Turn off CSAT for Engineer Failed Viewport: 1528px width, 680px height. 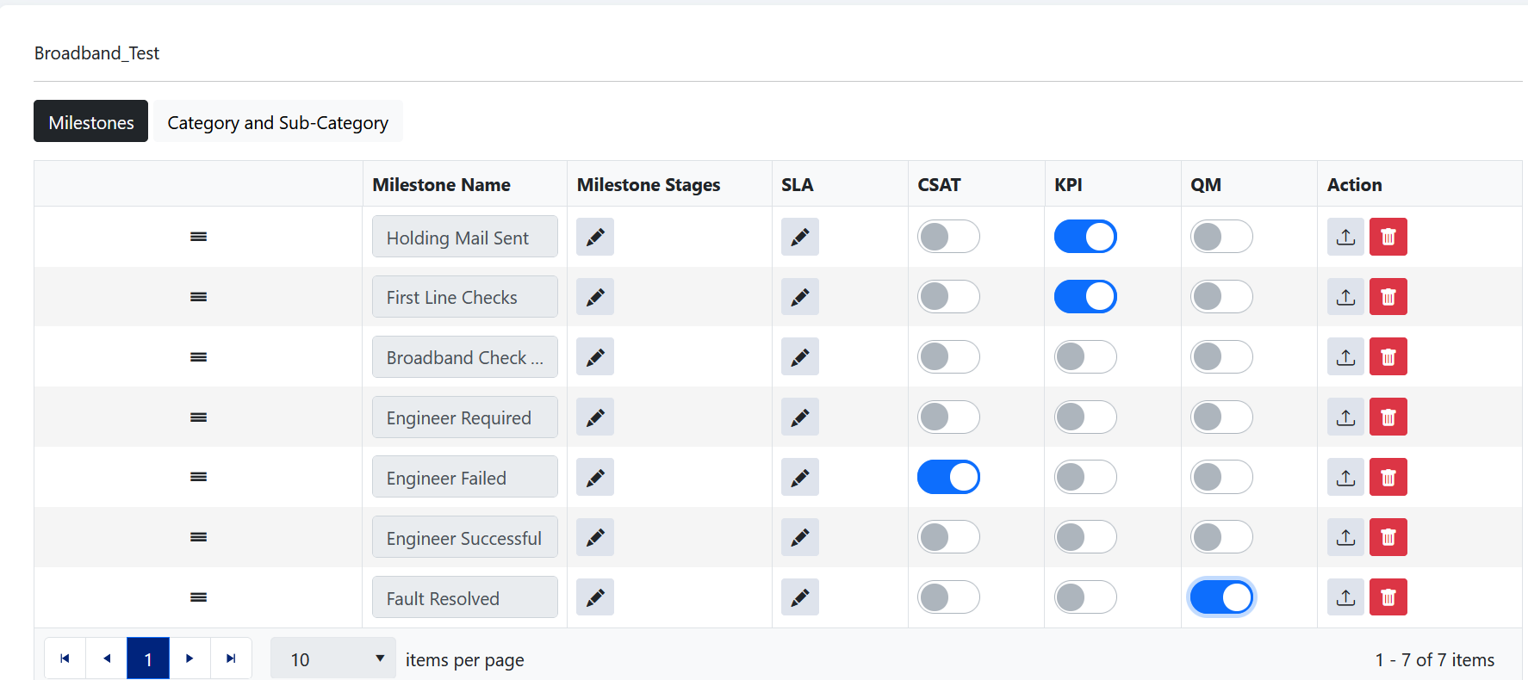tap(948, 477)
